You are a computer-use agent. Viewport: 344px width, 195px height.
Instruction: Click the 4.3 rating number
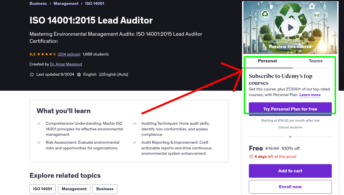32,54
